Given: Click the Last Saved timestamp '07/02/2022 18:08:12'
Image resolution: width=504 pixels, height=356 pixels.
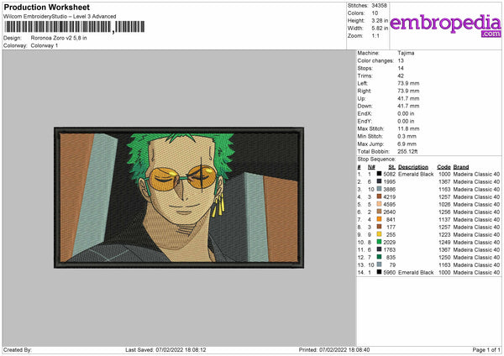Looking at the screenshot, I should click(181, 350).
